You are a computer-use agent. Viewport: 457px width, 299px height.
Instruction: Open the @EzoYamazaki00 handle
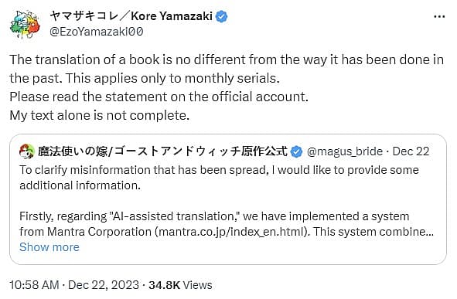pyautogui.click(x=97, y=32)
